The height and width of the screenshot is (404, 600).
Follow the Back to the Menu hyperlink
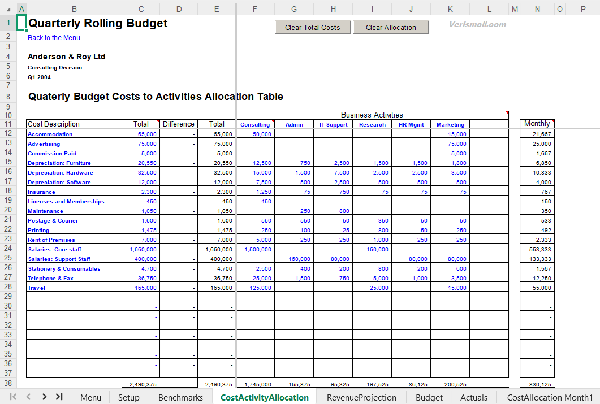54,37
